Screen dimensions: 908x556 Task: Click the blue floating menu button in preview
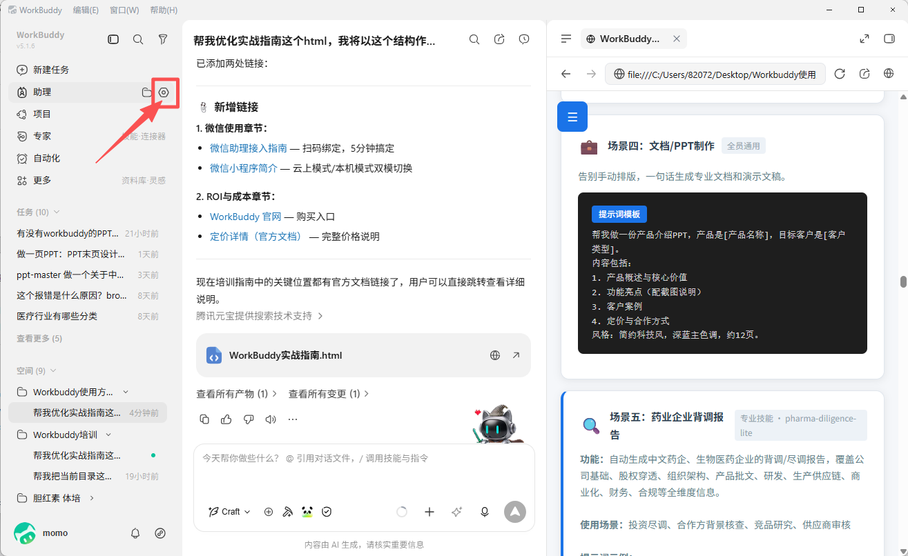point(572,117)
